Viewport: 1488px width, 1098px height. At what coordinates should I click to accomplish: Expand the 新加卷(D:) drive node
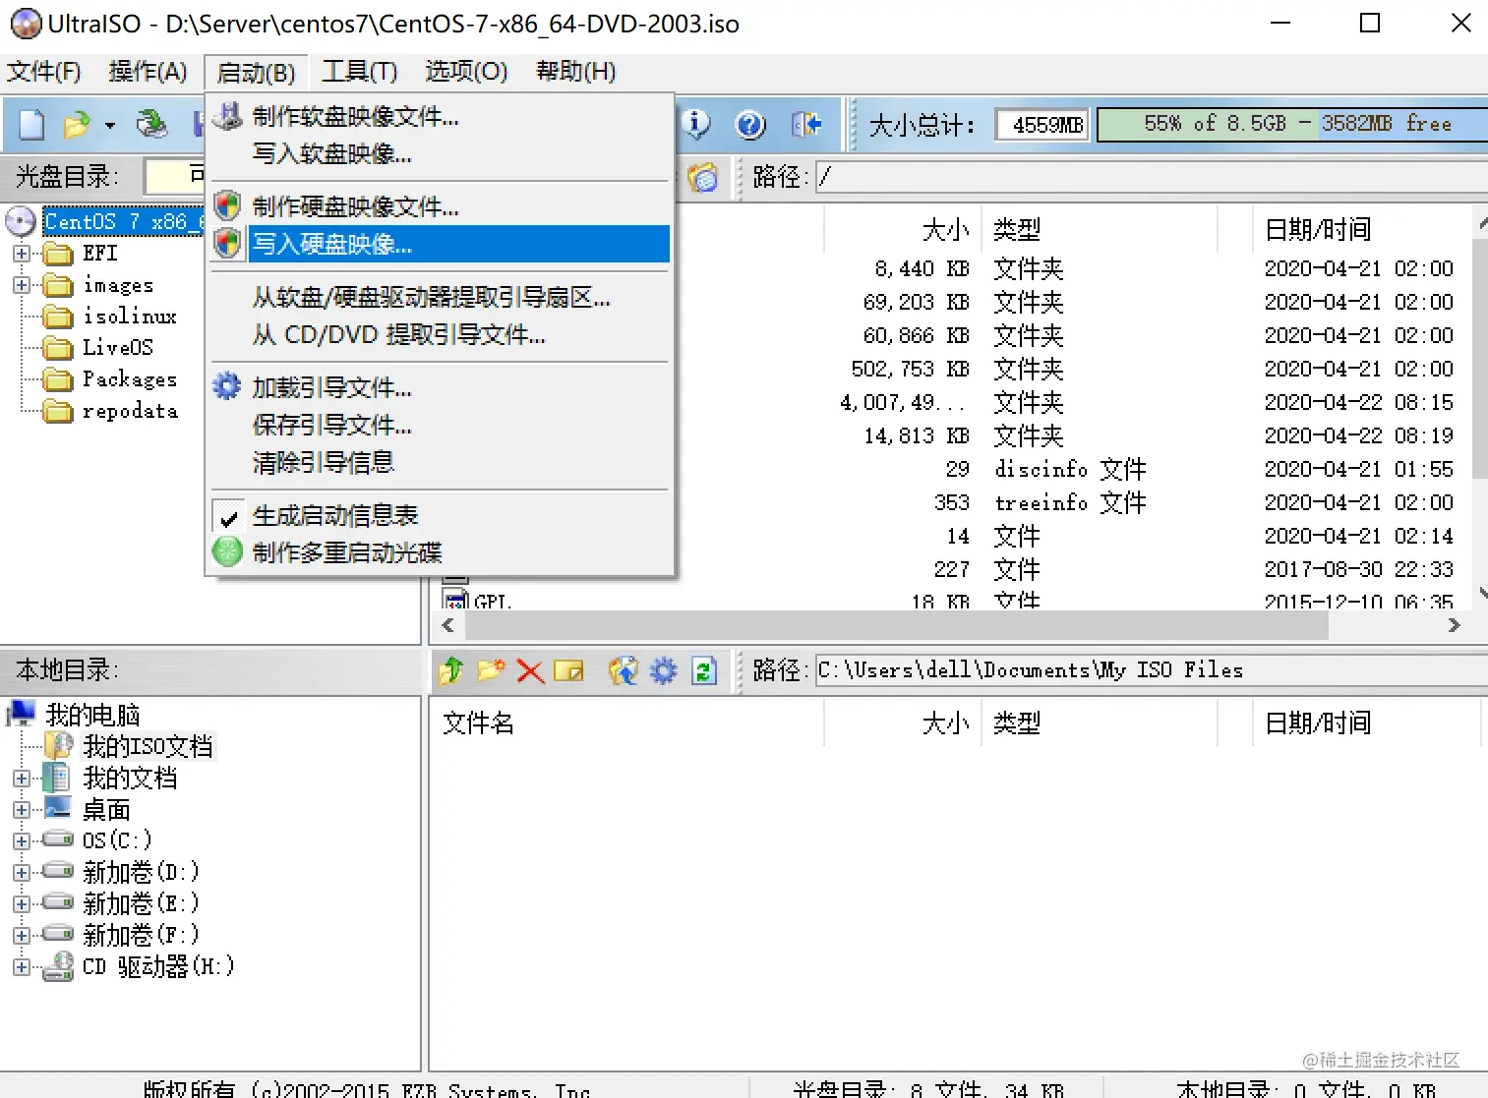[x=22, y=873]
